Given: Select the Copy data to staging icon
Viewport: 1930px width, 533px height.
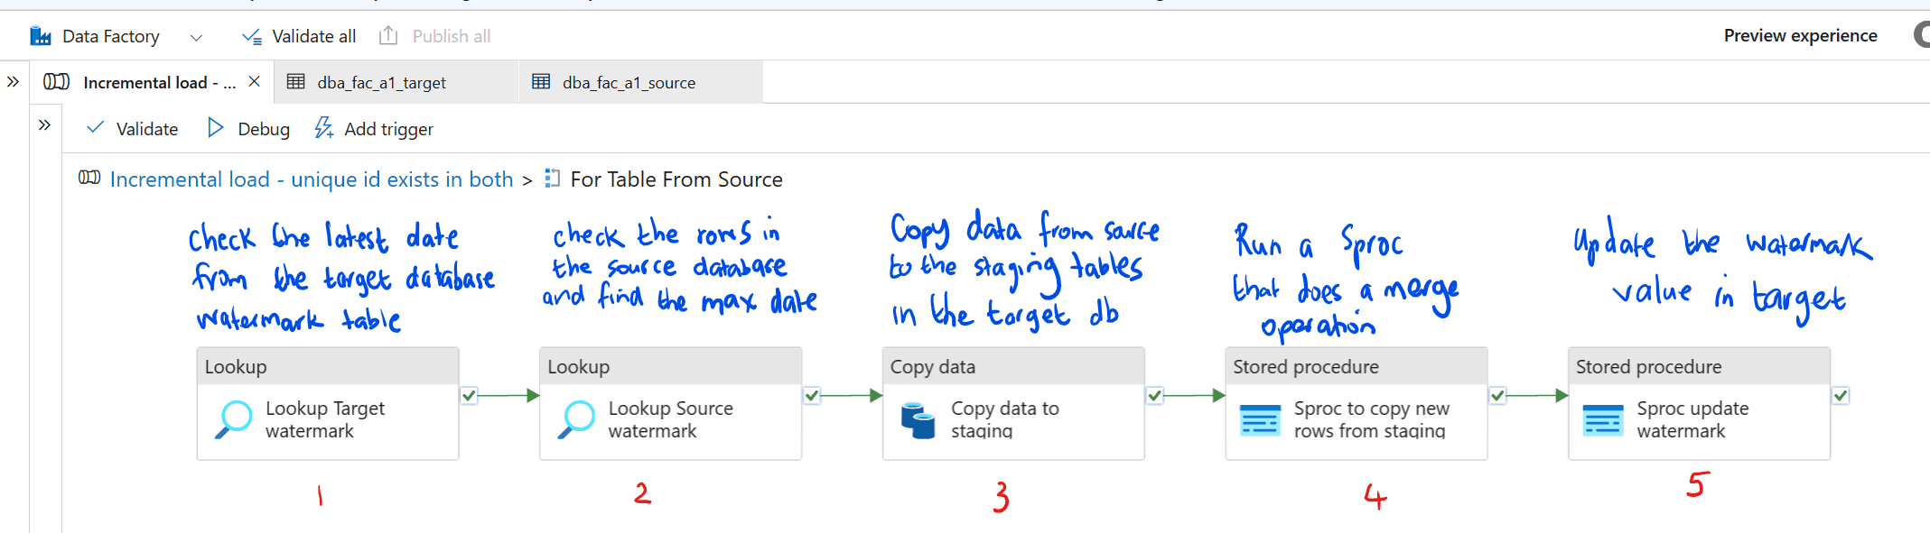Looking at the screenshot, I should 918,420.
